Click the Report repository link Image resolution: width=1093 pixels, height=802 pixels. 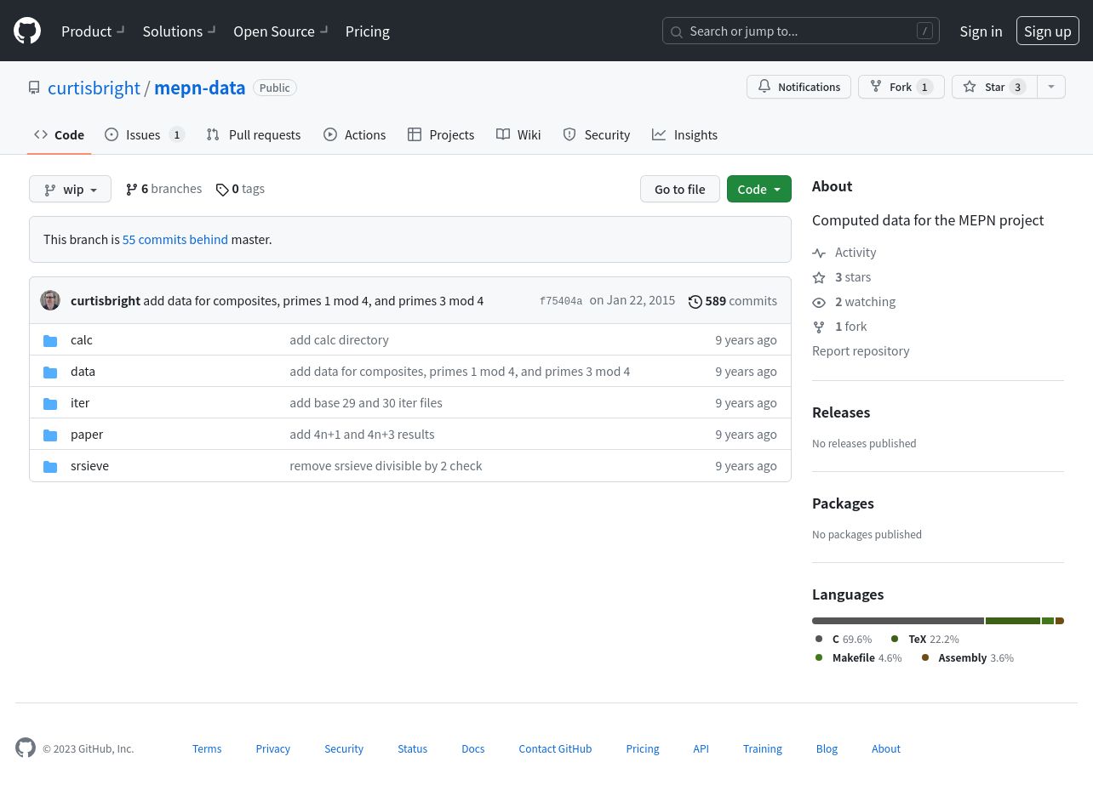pyautogui.click(x=861, y=351)
